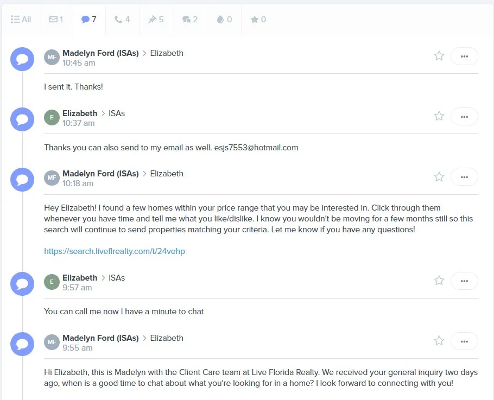Open the emails tab with envelope icon
This screenshot has height=400, width=494.
pyautogui.click(x=56, y=20)
